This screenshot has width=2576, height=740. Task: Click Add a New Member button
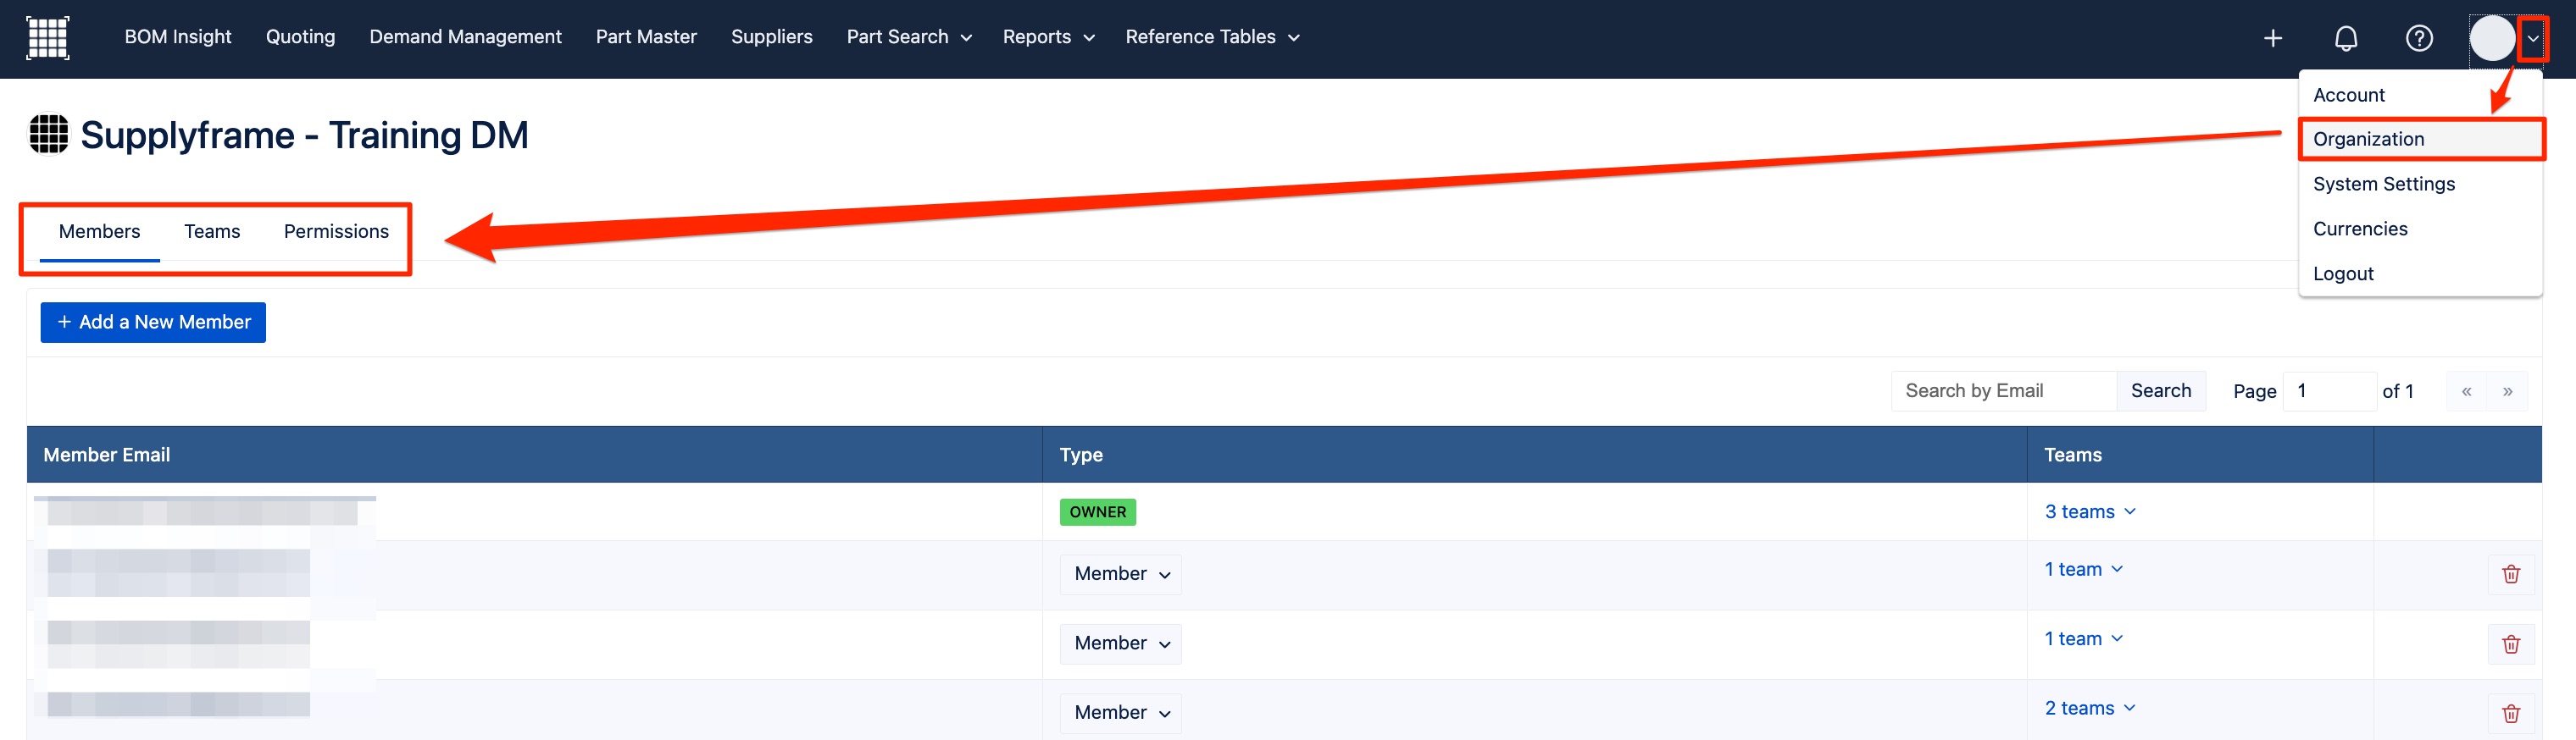153,323
